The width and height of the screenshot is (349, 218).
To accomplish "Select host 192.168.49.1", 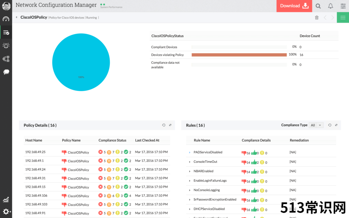I will pos(34,161).
